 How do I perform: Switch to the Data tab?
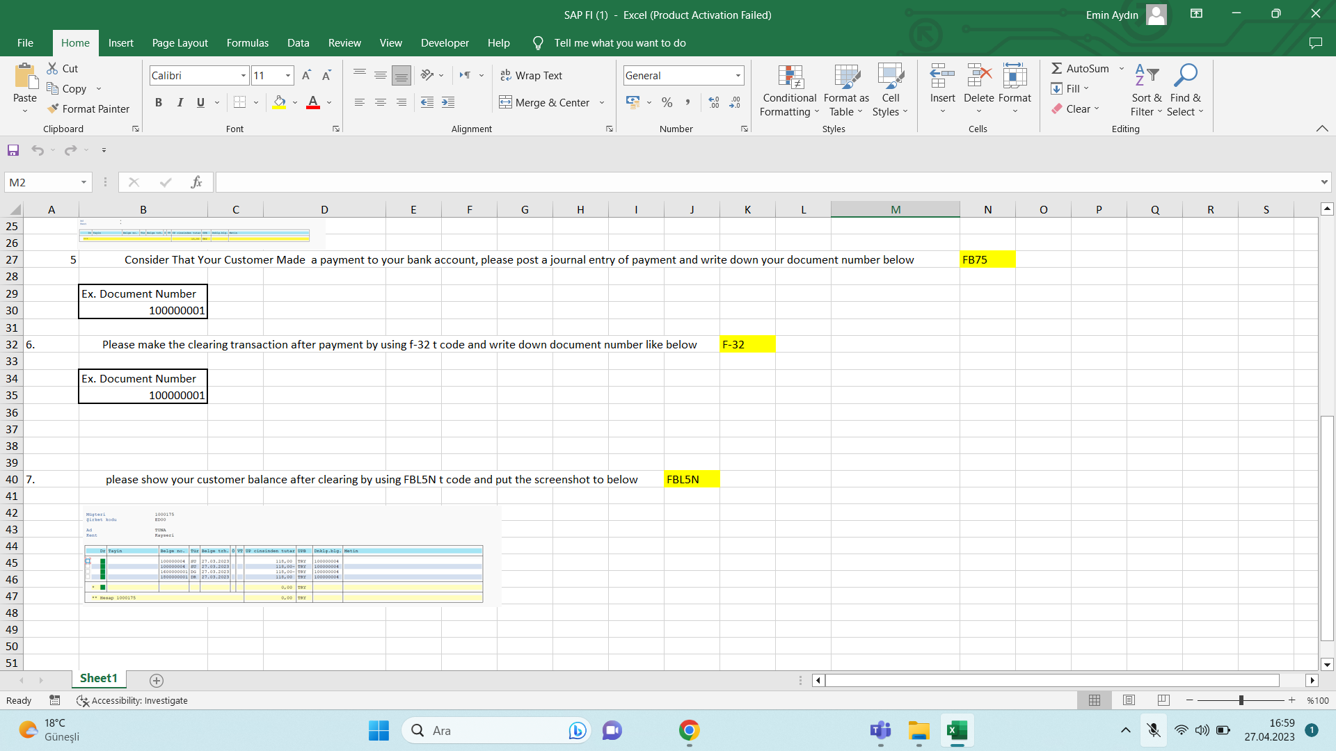[x=298, y=43]
